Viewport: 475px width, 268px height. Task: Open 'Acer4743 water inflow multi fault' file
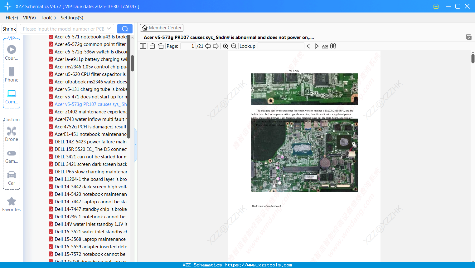click(x=88, y=119)
